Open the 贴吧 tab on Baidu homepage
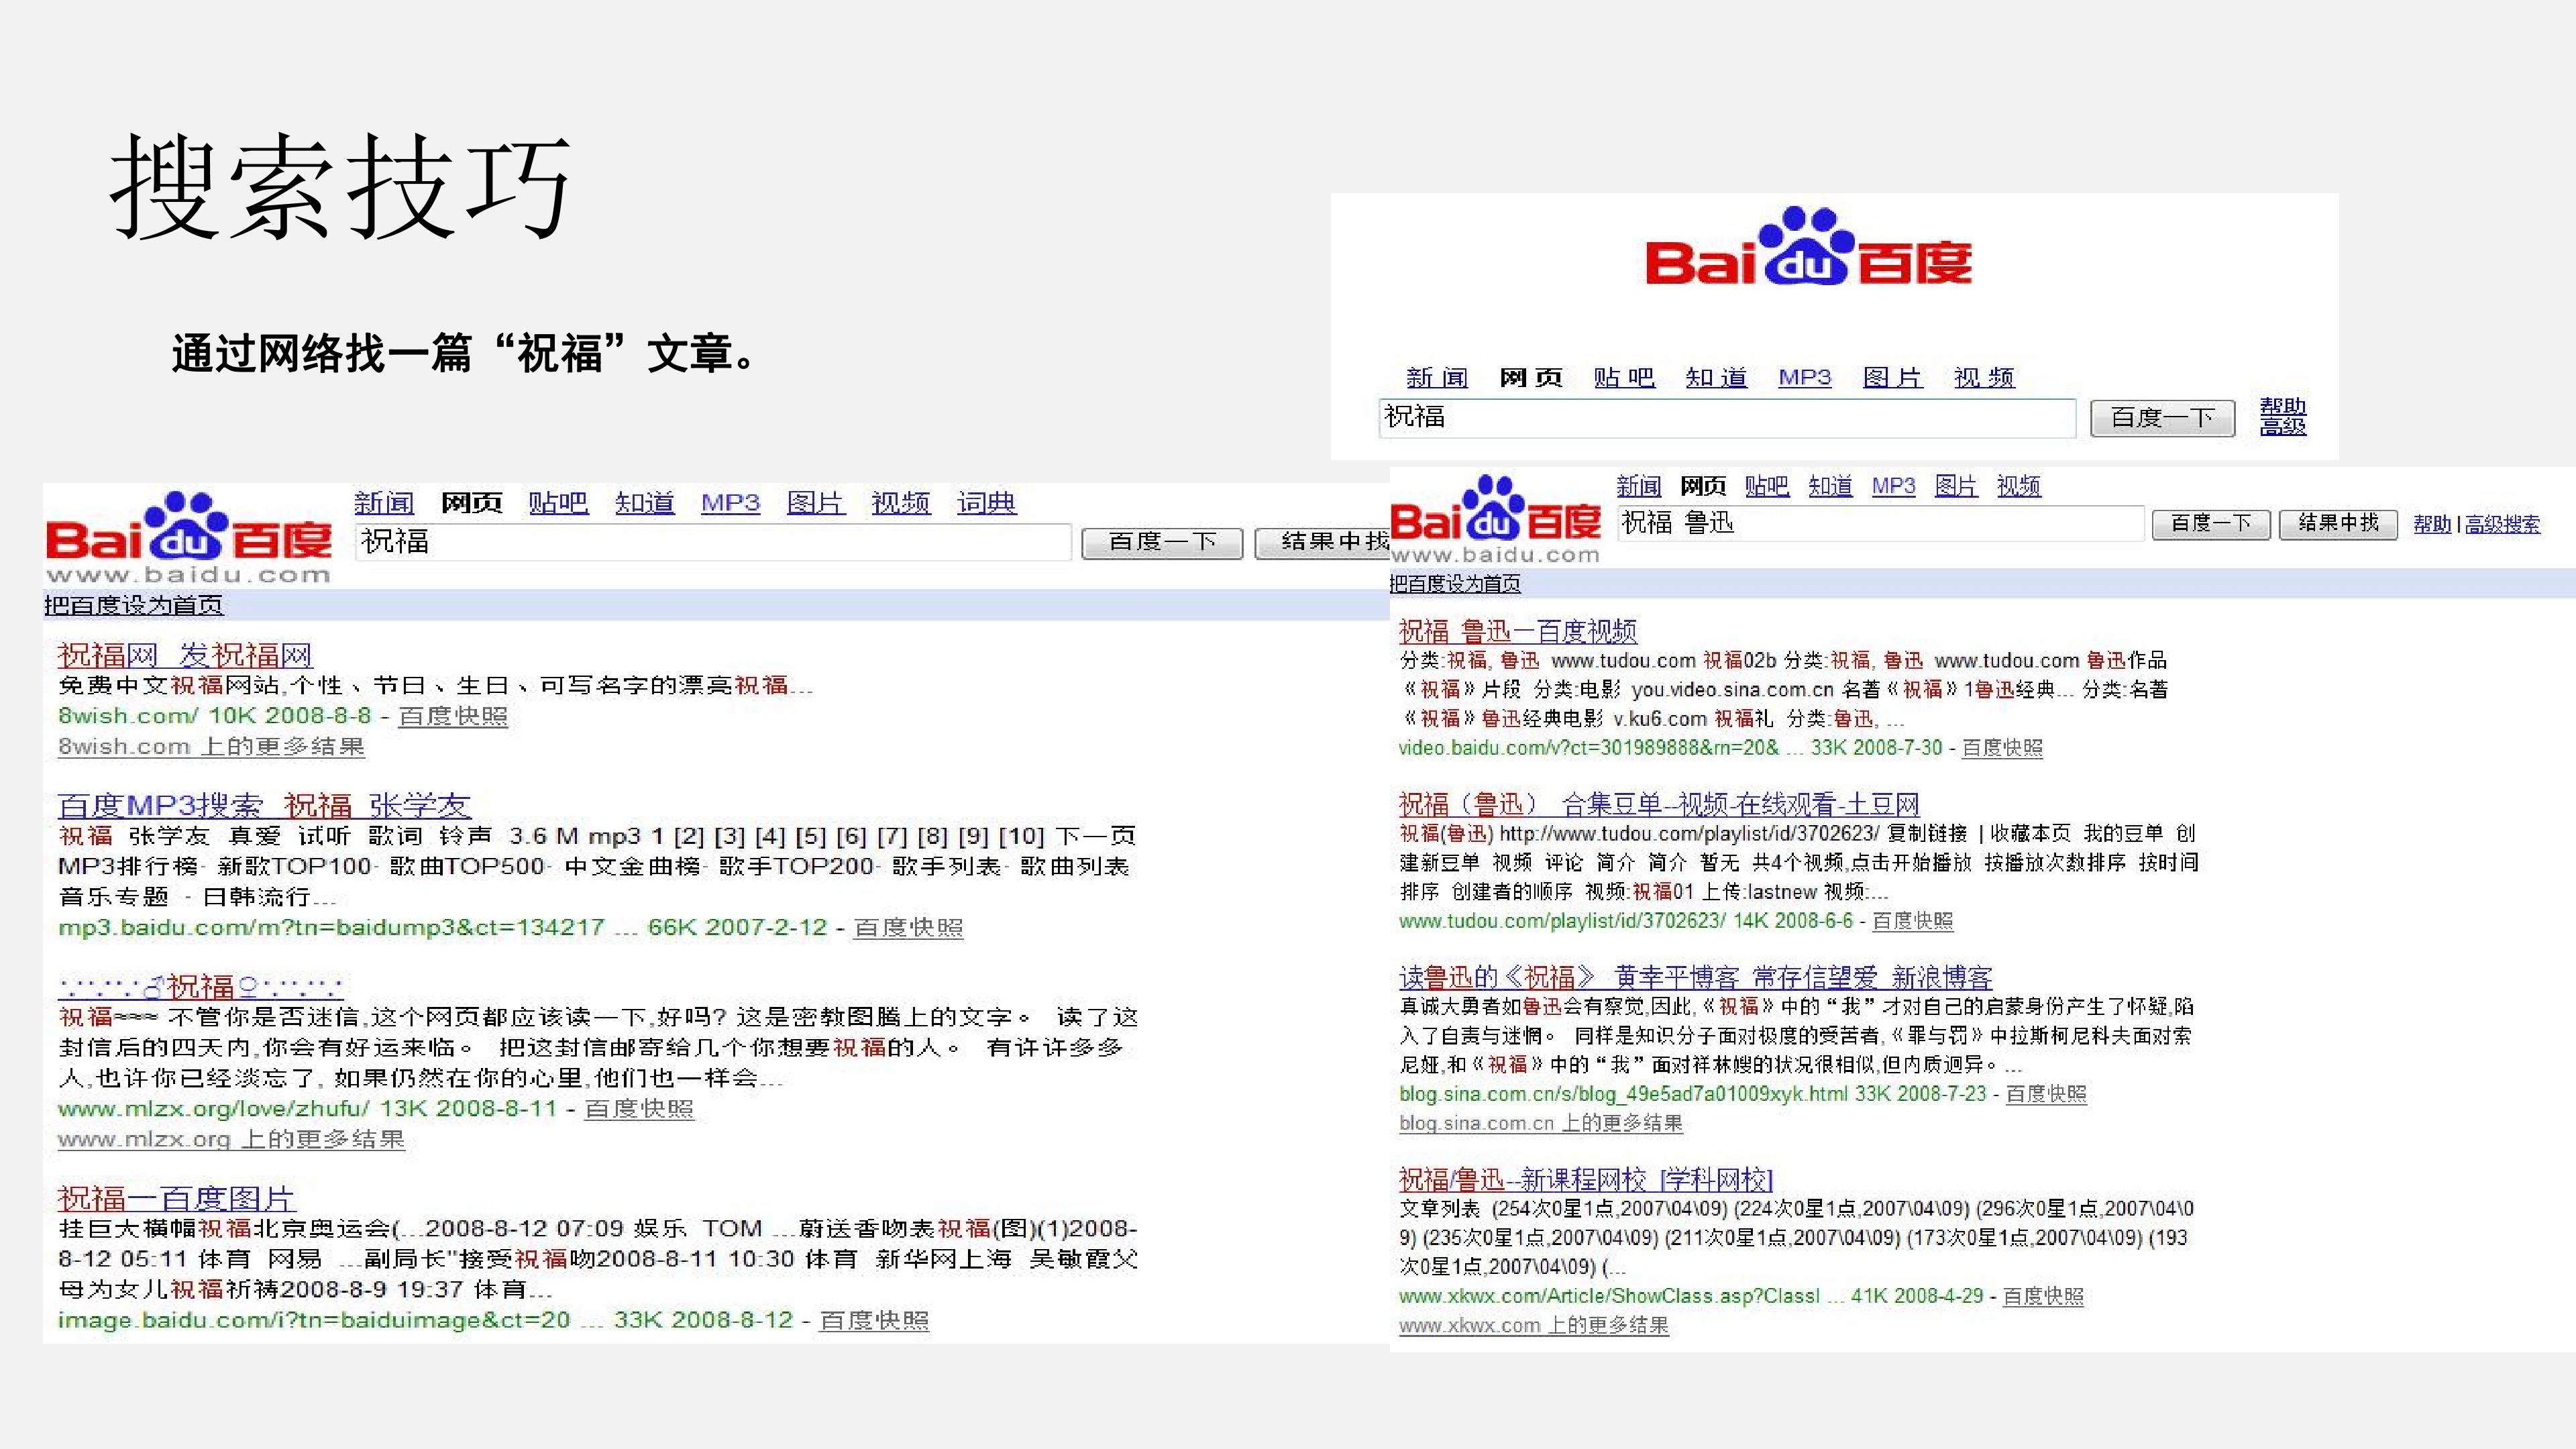2576x1449 pixels. [1624, 377]
